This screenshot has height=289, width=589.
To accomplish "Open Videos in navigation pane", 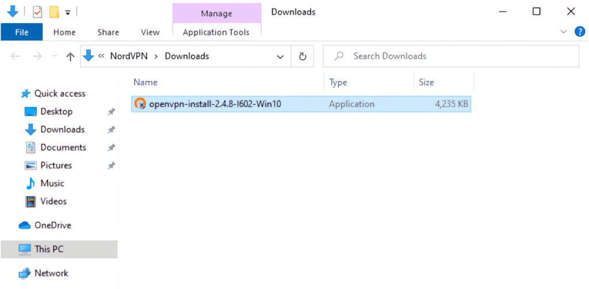I will (x=53, y=202).
